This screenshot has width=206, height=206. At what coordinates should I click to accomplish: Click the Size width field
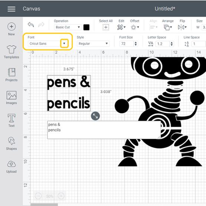coord(203,27)
